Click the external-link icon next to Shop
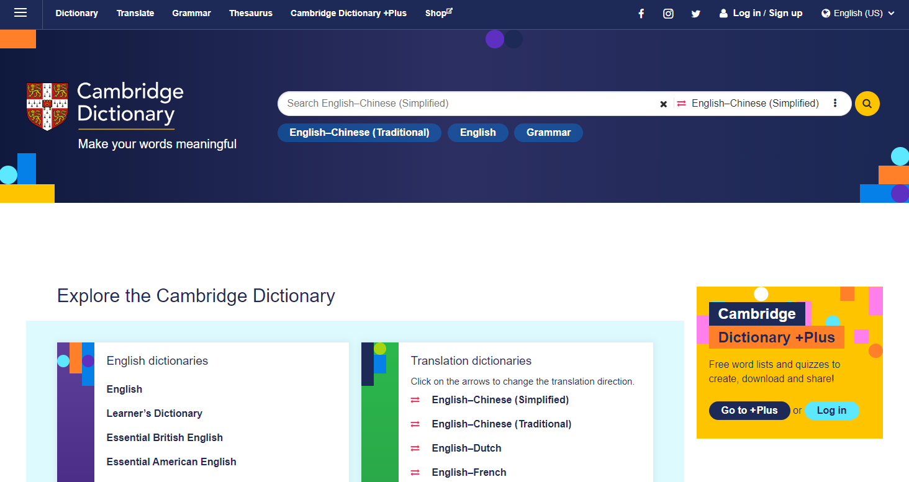909x482 pixels. 450,11
